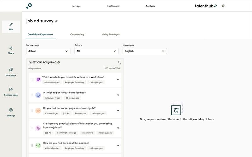Click the Confirmation Stage tag
Image resolution: width=252 pixels, height=157 pixels.
[x=66, y=133]
